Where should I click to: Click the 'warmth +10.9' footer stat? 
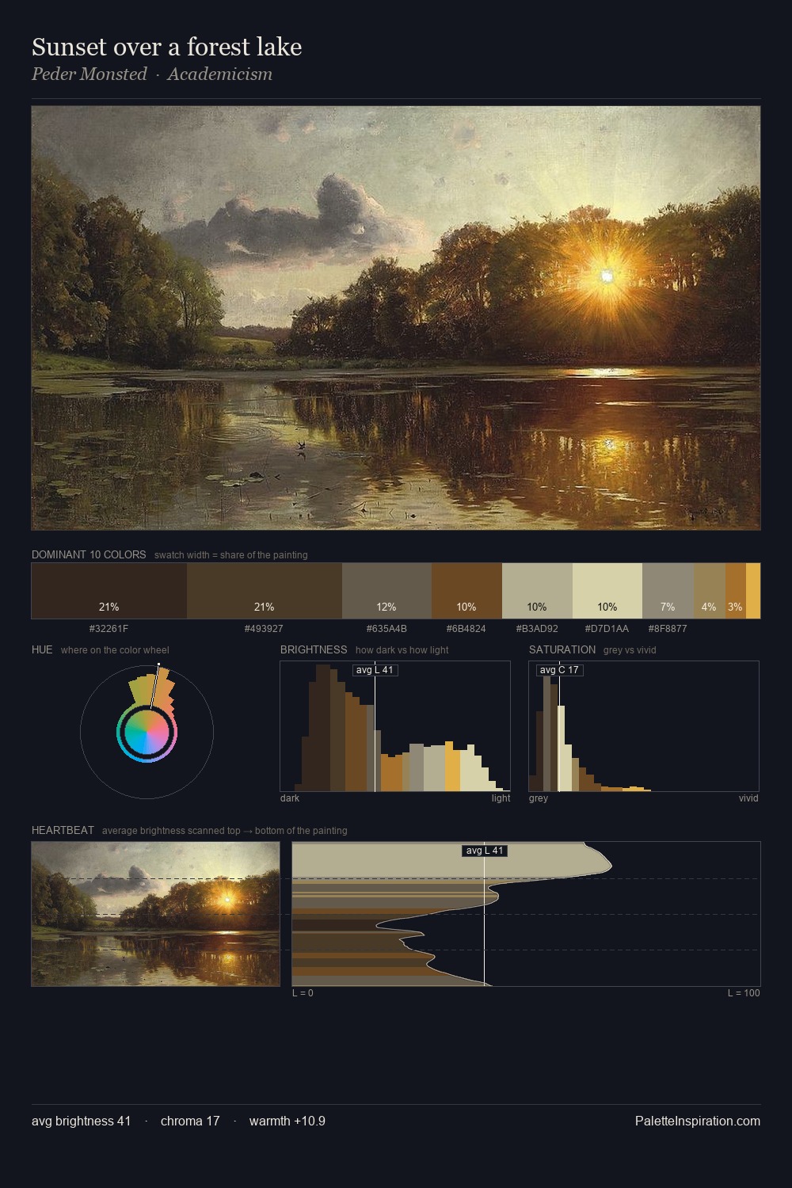coord(287,1121)
